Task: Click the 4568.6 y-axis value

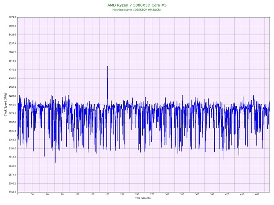Action: pyautogui.click(x=12, y=78)
